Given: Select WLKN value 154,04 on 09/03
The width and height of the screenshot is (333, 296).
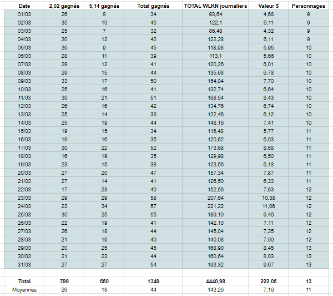Looking at the screenshot, I should coord(215,81).
